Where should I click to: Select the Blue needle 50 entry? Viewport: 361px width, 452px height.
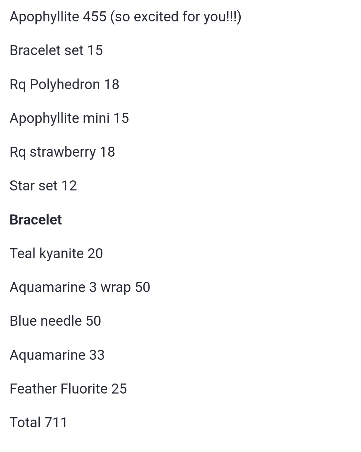pos(55,321)
